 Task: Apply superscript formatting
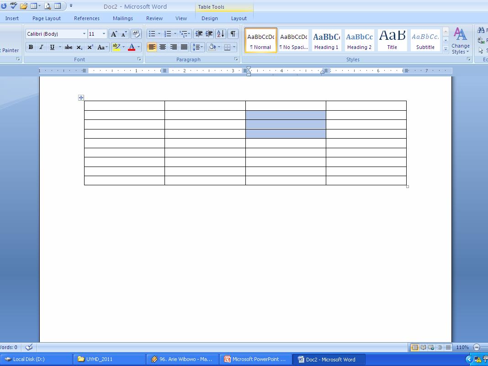click(x=90, y=47)
